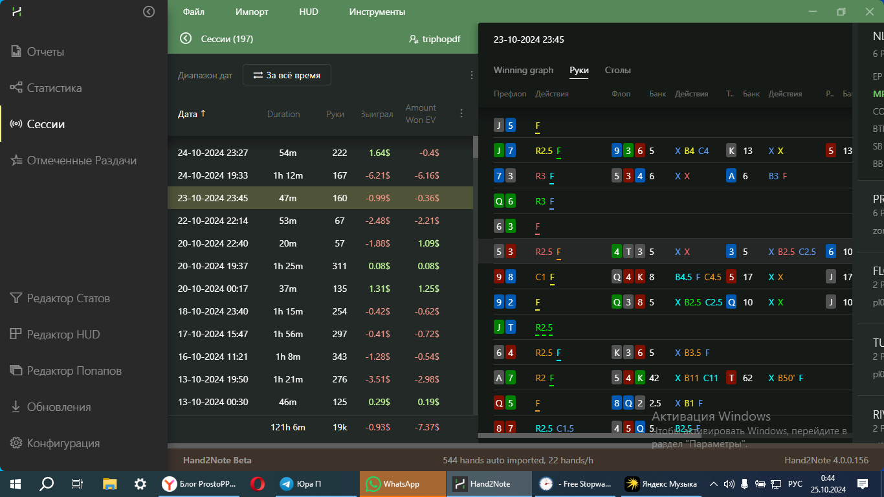The height and width of the screenshot is (497, 884).
Task: Open Импорт menu
Action: coord(252,12)
